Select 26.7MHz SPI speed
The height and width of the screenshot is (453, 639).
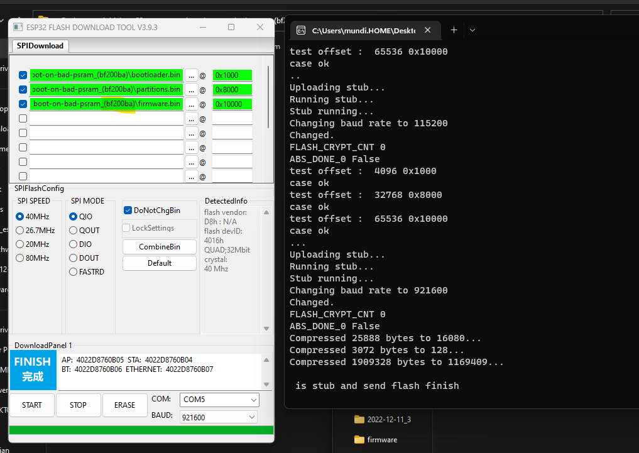point(35,231)
